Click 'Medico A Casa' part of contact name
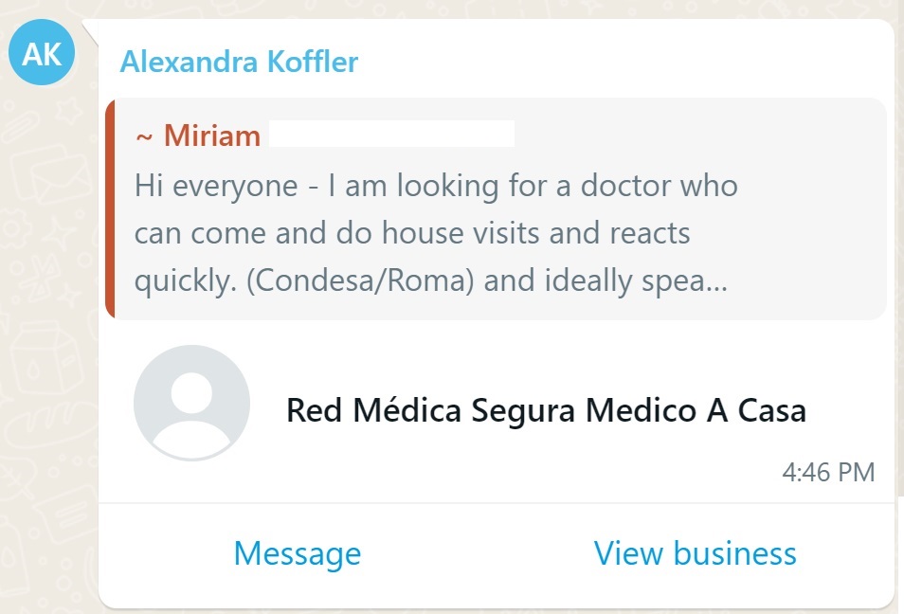This screenshot has height=614, width=904. click(x=696, y=410)
